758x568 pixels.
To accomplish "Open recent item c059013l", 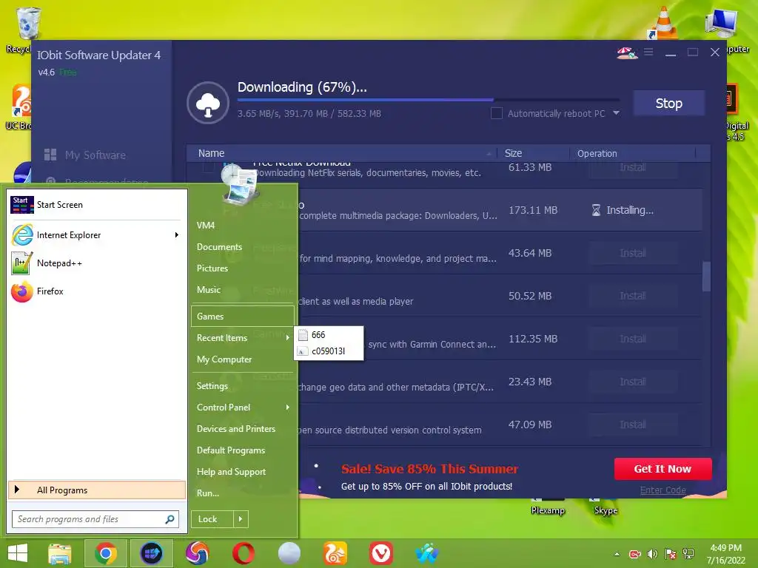I will pyautogui.click(x=329, y=351).
